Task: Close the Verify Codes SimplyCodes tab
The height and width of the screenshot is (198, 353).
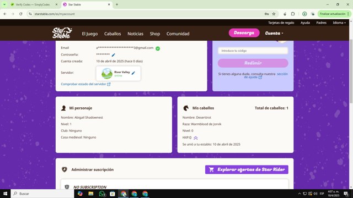Action: 56,4
